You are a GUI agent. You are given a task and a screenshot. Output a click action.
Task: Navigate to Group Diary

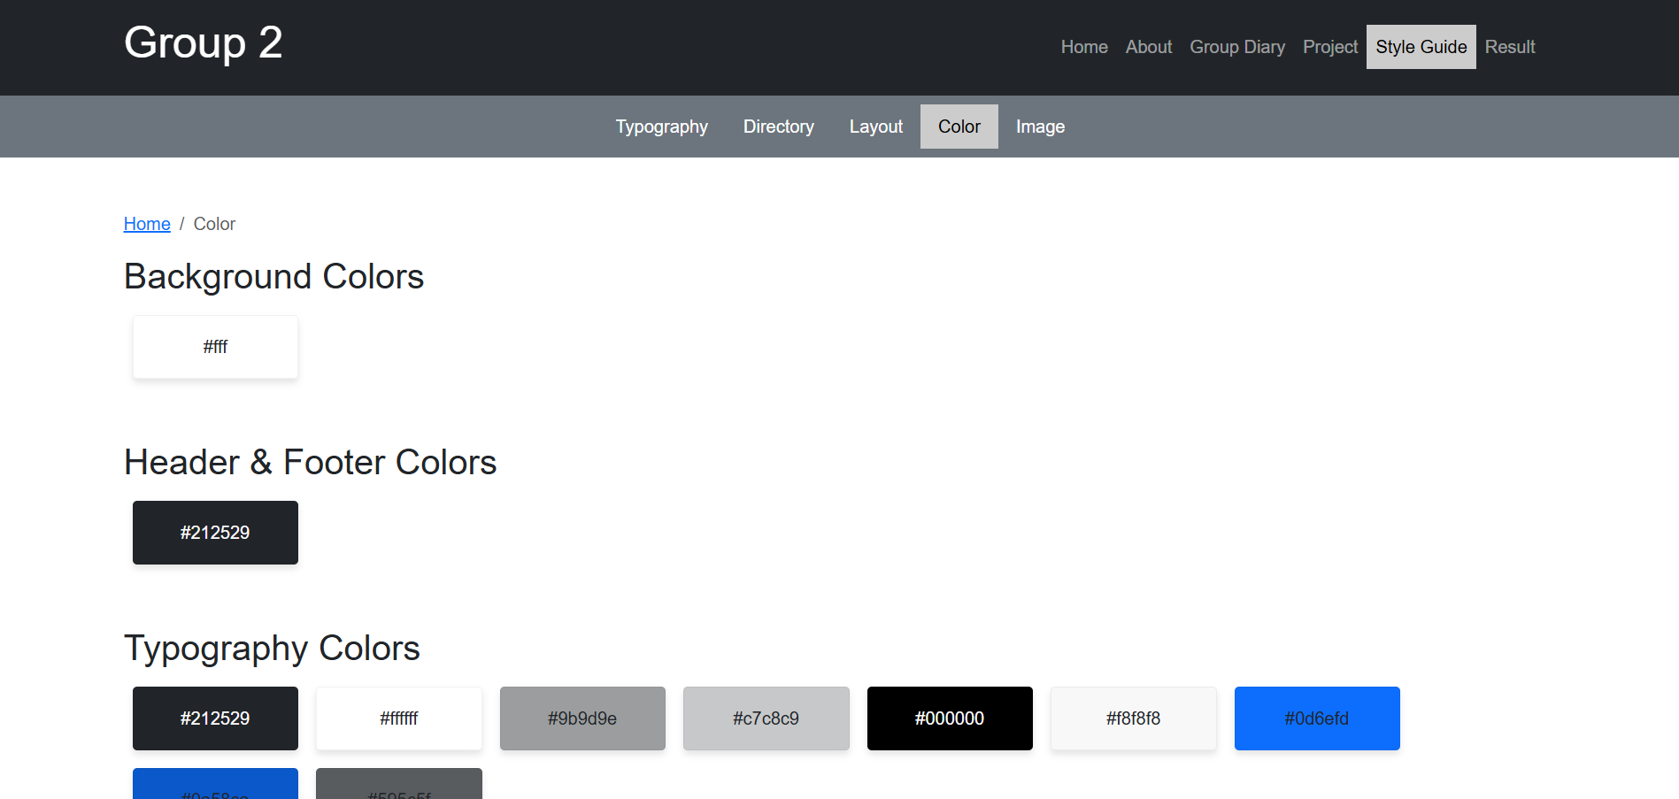[1236, 47]
